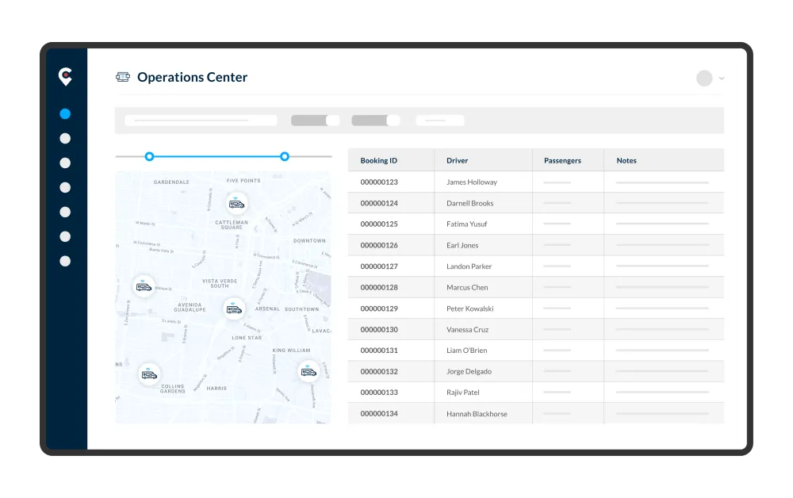Viewport: 793px width, 498px height.
Task: Click the right handle of range slider
Action: point(285,157)
